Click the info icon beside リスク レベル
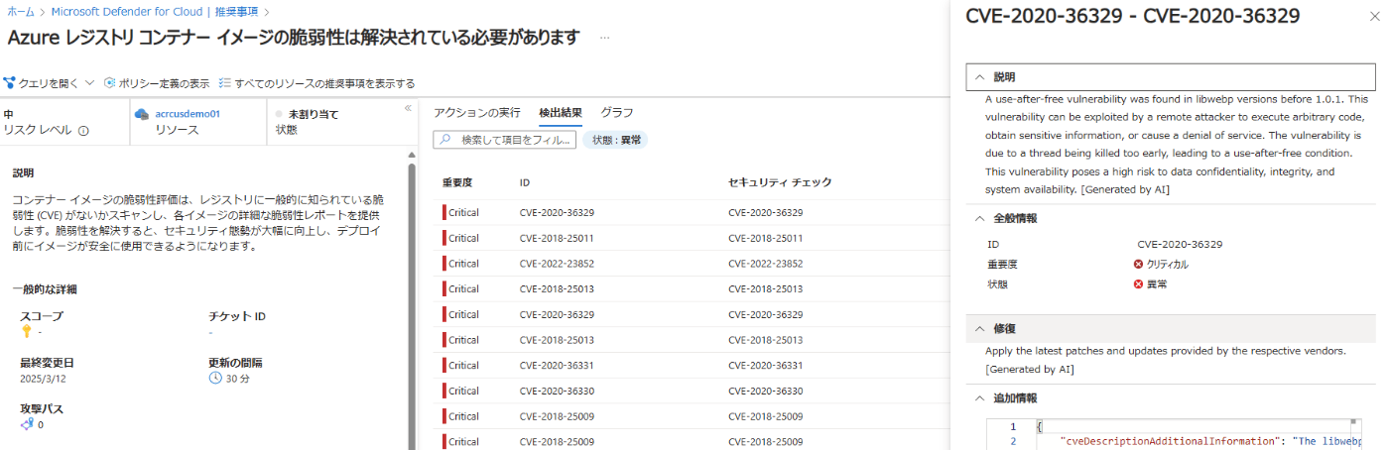The width and height of the screenshot is (1389, 450). point(83,130)
